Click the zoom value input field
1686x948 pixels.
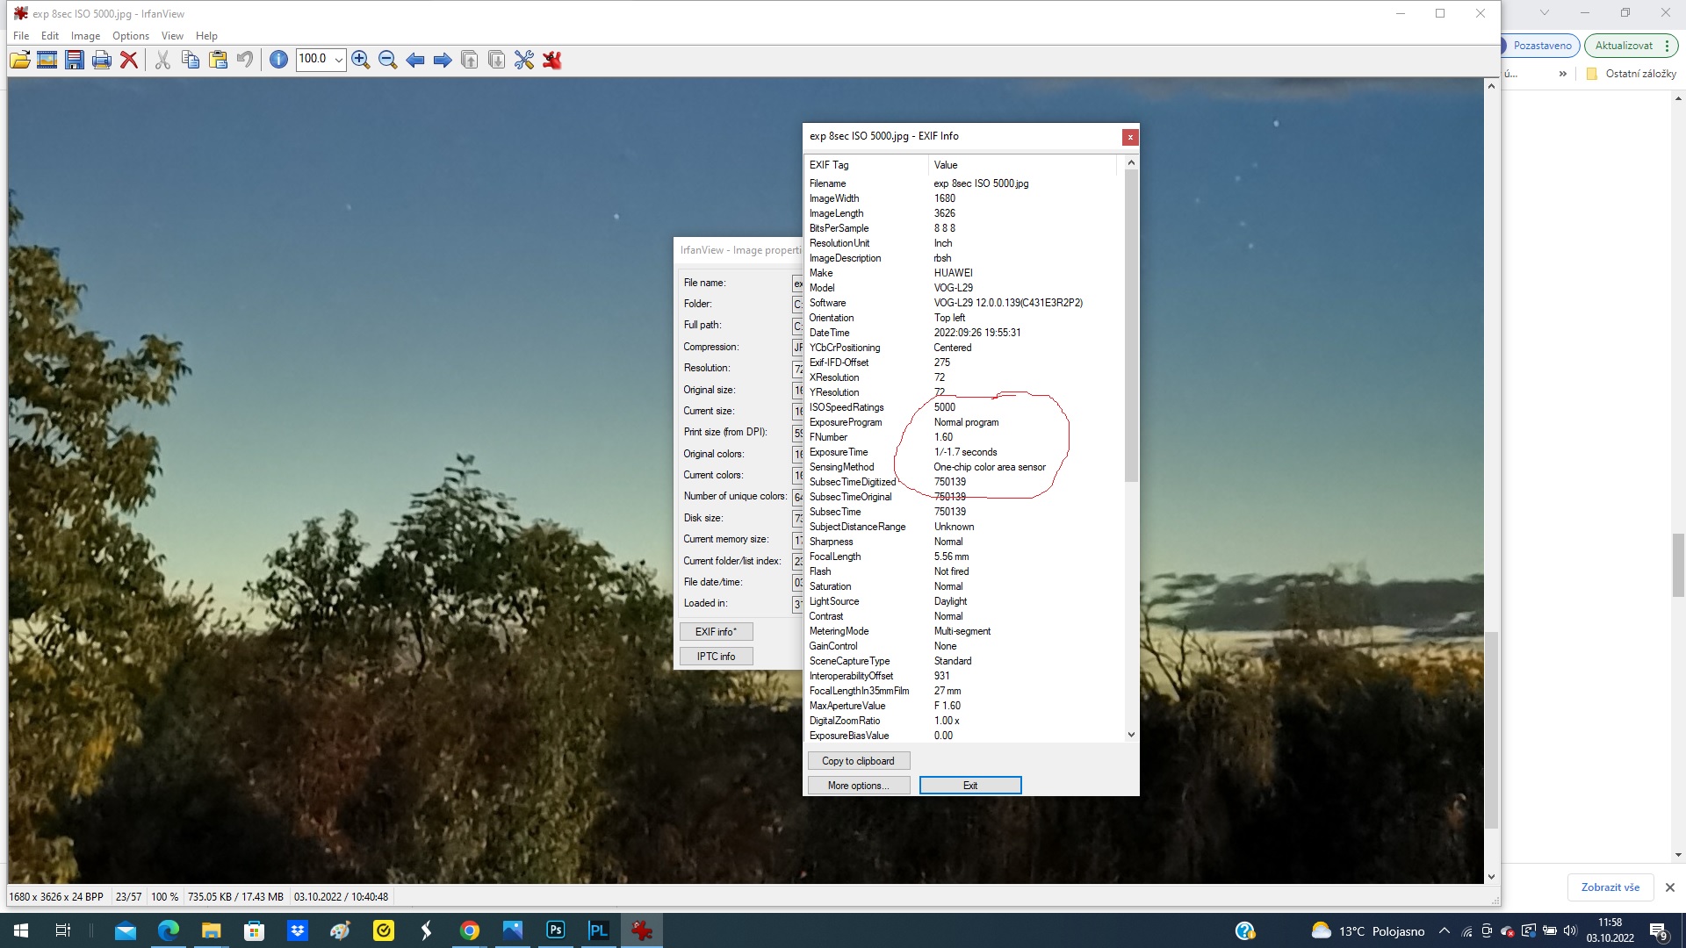coord(313,60)
